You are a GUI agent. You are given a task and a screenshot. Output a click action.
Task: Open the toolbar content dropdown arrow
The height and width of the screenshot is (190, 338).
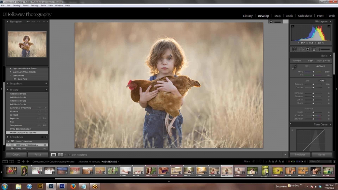point(285,155)
